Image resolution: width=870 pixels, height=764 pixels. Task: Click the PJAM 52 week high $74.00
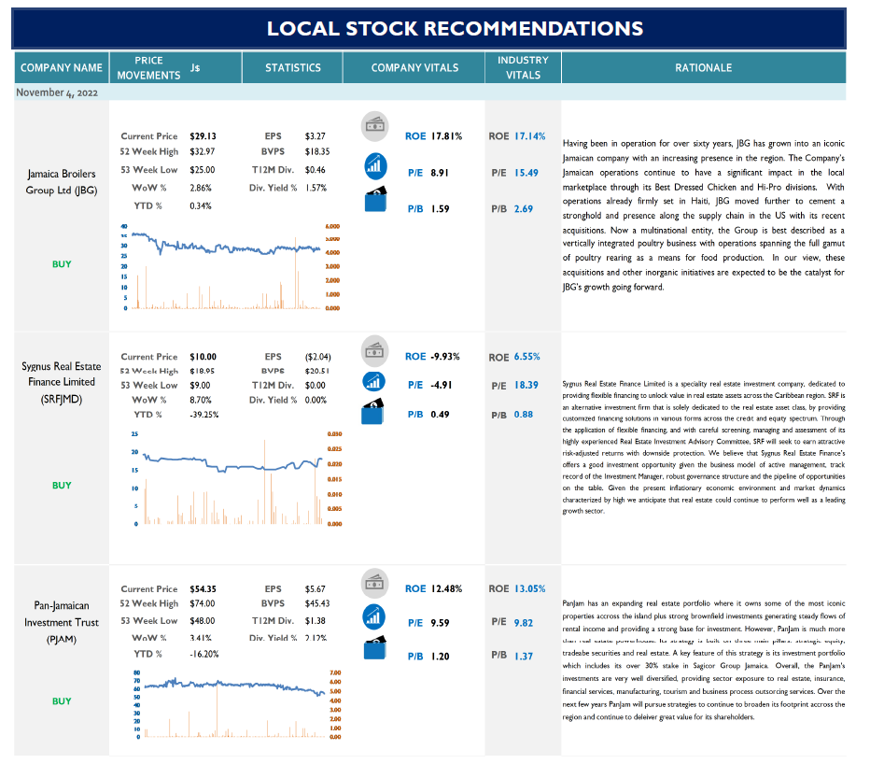coord(202,603)
